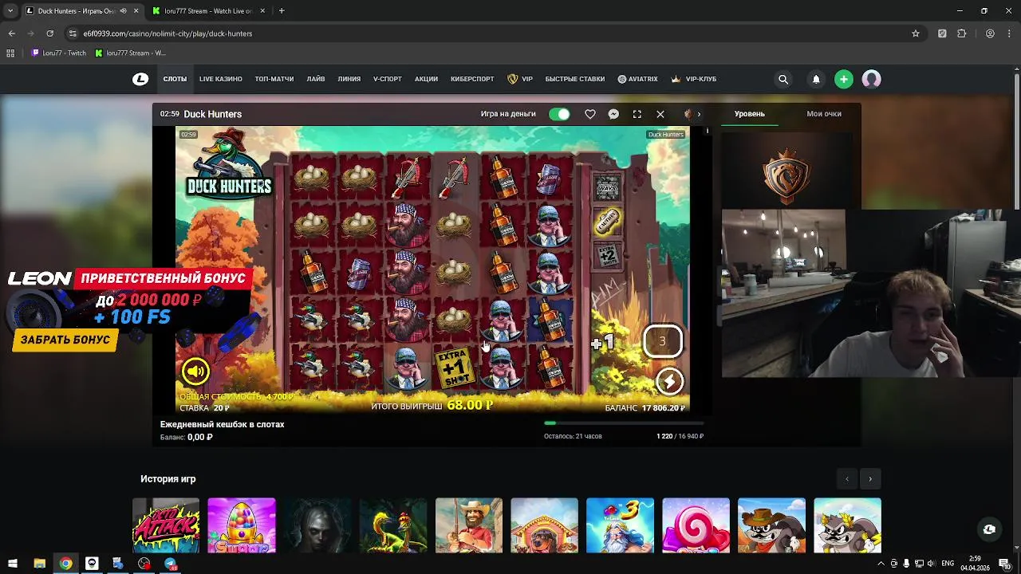Toggle the 'Игра на деньги' switch
Image resolution: width=1021 pixels, height=574 pixels.
pyautogui.click(x=559, y=114)
